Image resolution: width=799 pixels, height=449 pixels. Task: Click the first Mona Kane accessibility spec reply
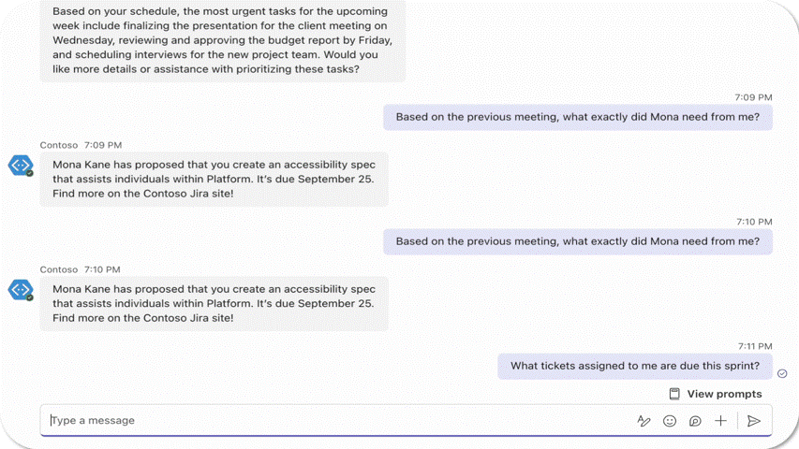(214, 179)
